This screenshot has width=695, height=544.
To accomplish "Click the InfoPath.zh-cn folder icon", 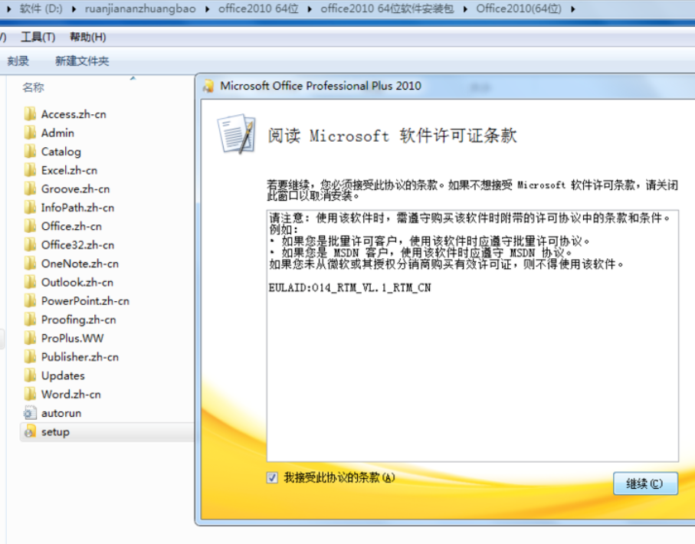I will (x=30, y=207).
